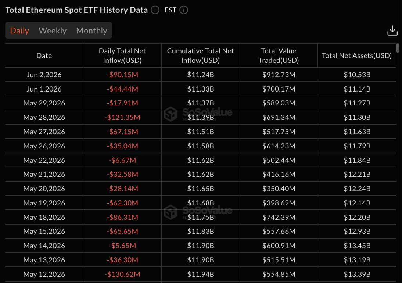The width and height of the screenshot is (402, 283).
Task: Click the -$6.67M daily inflow value
Action: tap(122, 161)
